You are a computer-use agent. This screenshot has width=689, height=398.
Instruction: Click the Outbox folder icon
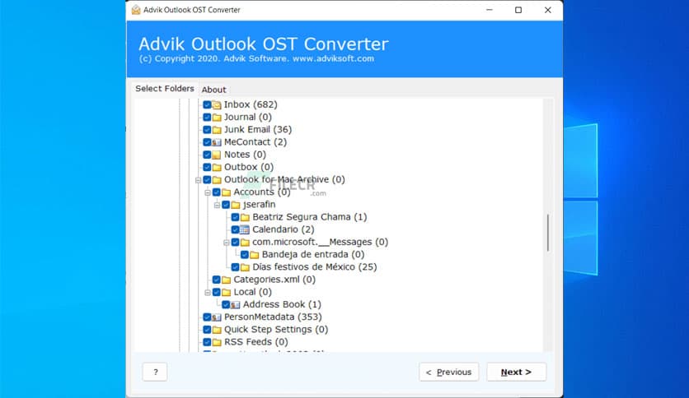[217, 168]
